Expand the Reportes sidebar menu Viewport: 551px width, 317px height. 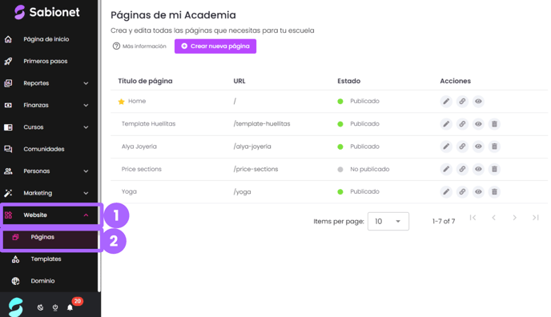click(46, 83)
